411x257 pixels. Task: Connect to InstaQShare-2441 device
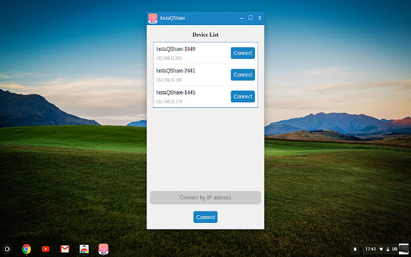(243, 75)
